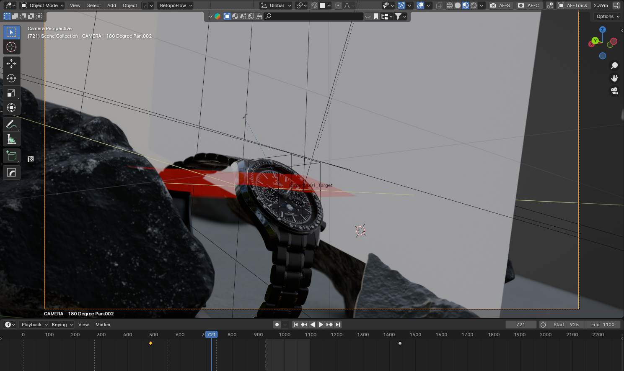Open the 3D viewport View menu
Viewport: 624px width, 371px height.
click(75, 5)
